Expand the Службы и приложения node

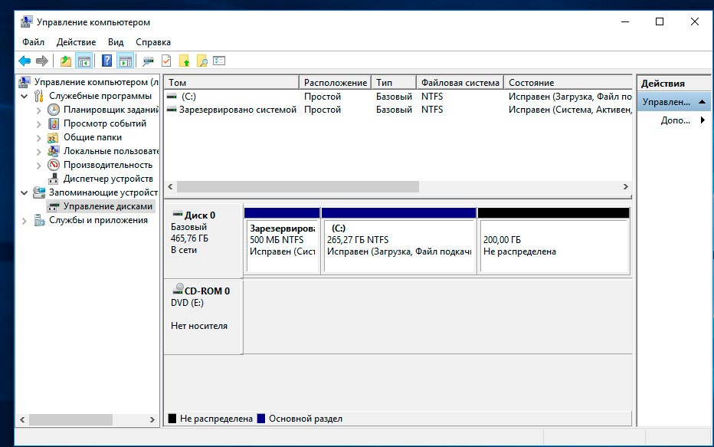tap(25, 221)
